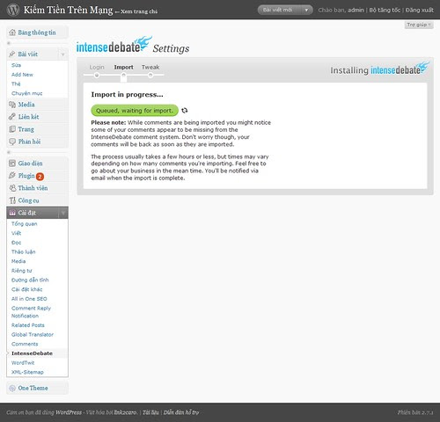Click the One Theme sidebar icon
The image size is (440, 422).
[x=12, y=388]
